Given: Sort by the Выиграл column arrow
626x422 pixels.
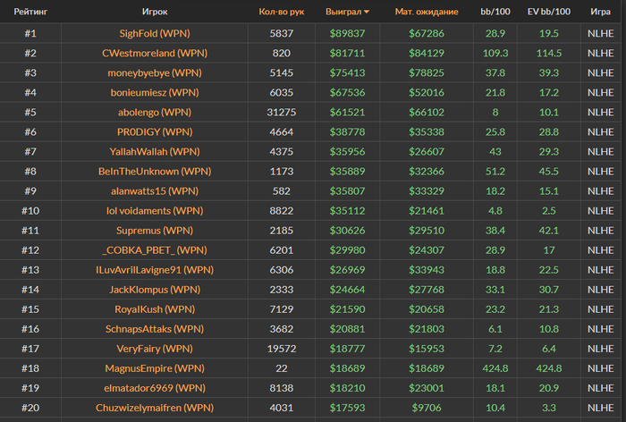Looking at the screenshot, I should [x=367, y=12].
